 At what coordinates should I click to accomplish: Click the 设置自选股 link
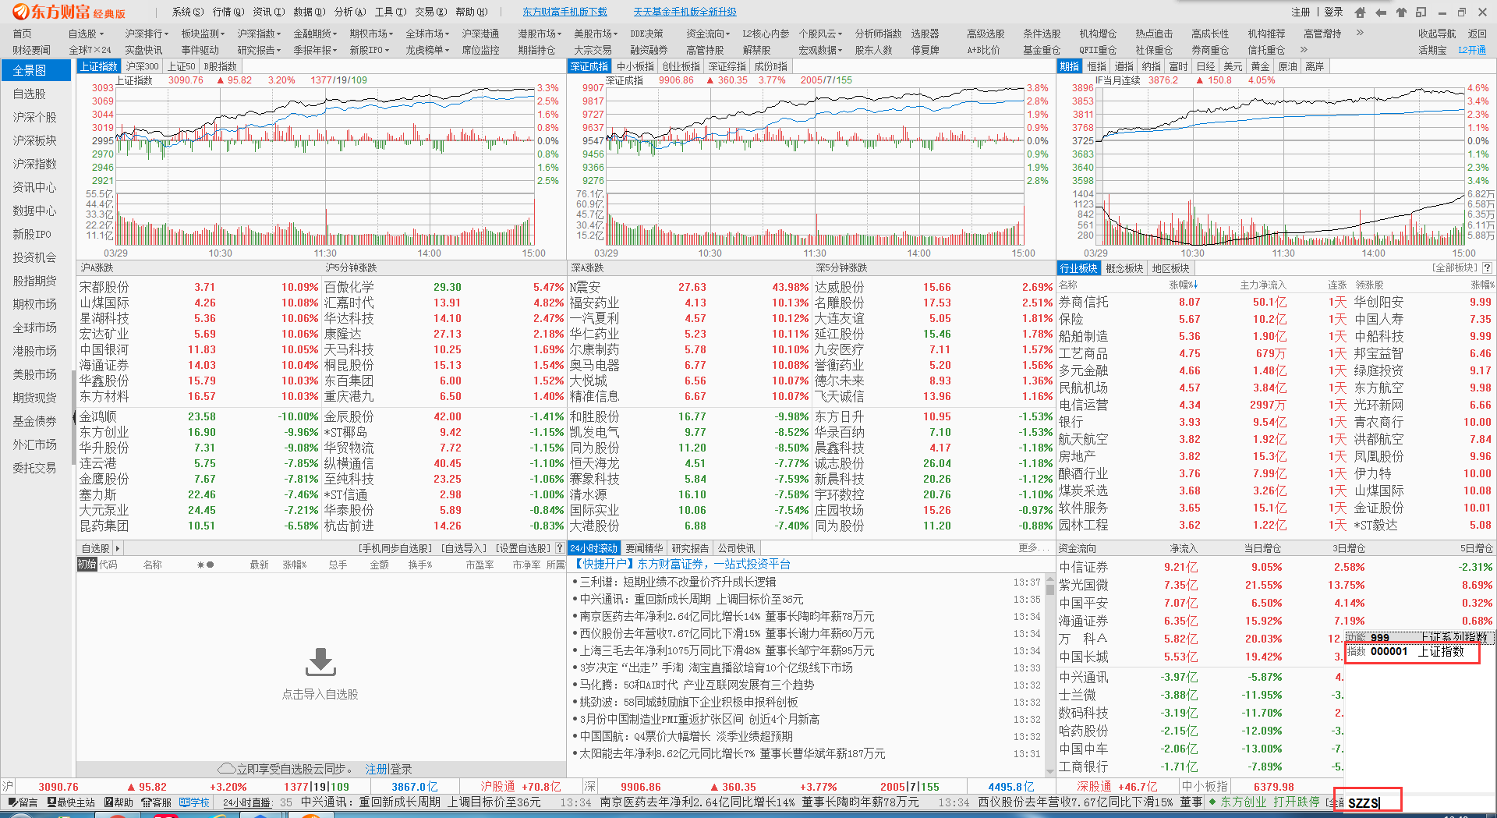tap(523, 548)
